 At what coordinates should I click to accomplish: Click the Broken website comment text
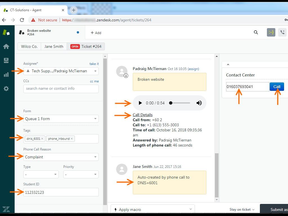pyautogui.click(x=151, y=79)
